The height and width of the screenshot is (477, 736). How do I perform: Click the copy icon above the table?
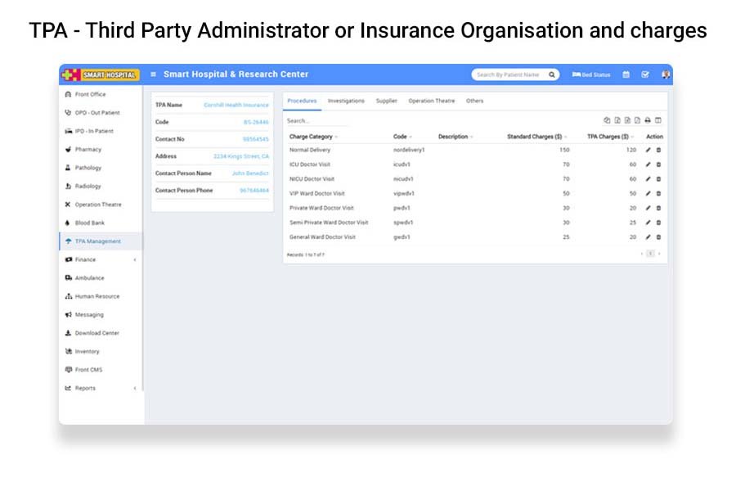coord(607,120)
